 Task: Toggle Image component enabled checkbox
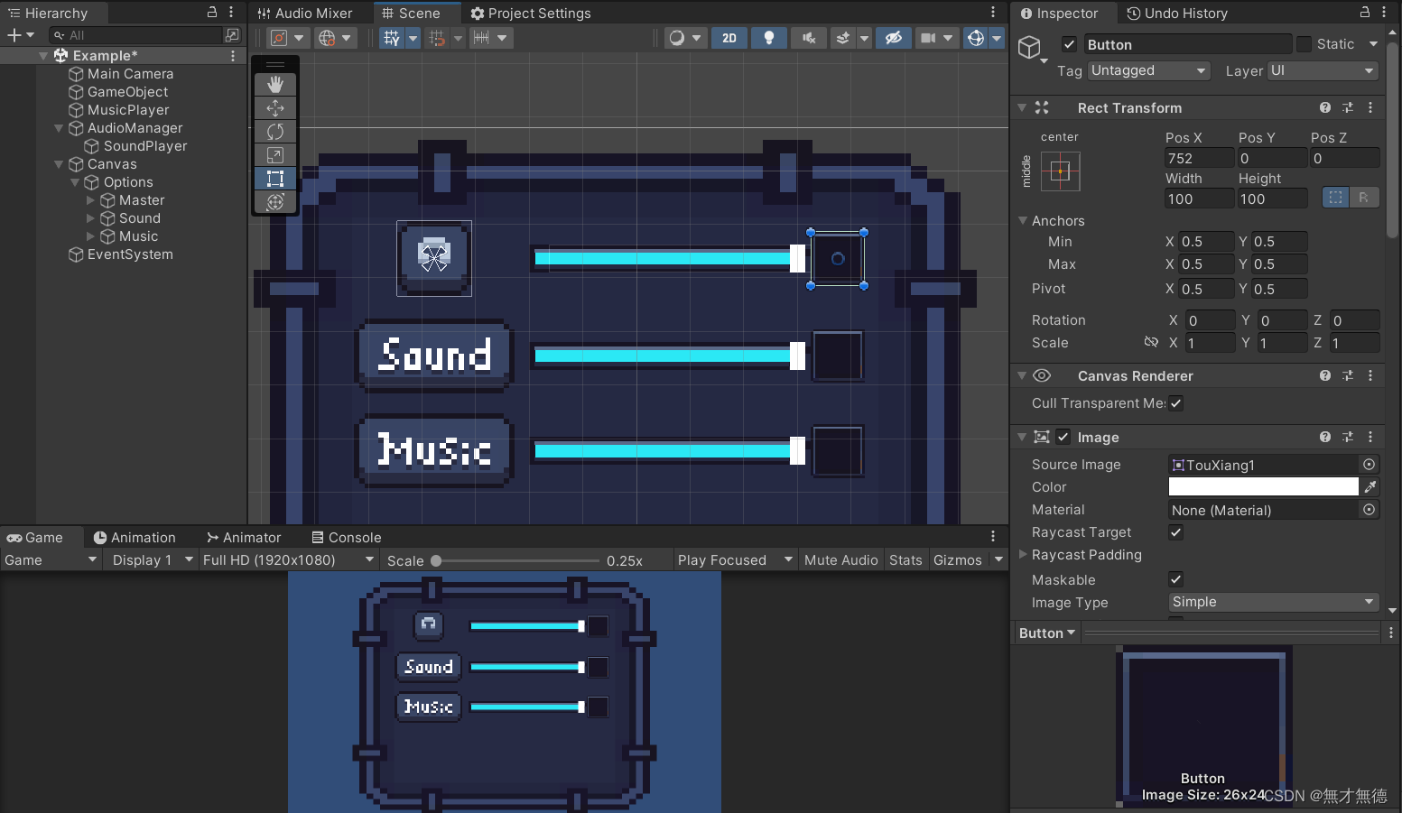coord(1063,437)
